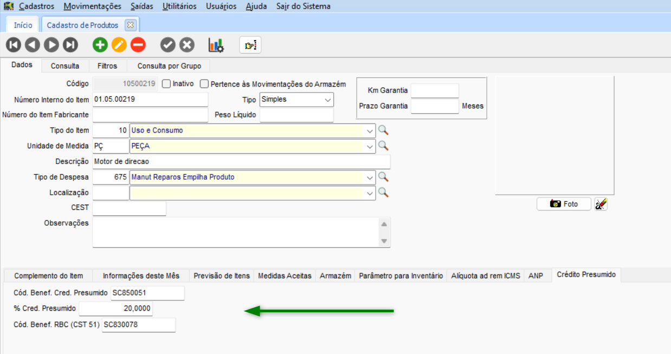671x354 pixels.
Task: Click the Foto button
Action: pos(564,204)
